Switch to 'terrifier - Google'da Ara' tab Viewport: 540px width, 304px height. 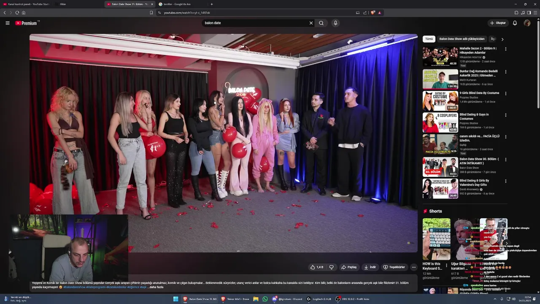click(181, 4)
